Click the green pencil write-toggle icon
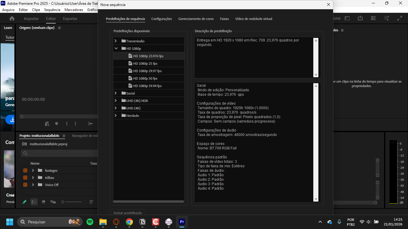The height and width of the screenshot is (229, 408). click(x=24, y=202)
